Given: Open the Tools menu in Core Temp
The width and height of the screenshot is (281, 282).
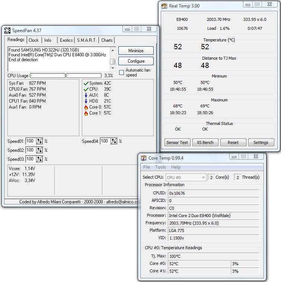Looking at the screenshot, I should click(160, 167).
